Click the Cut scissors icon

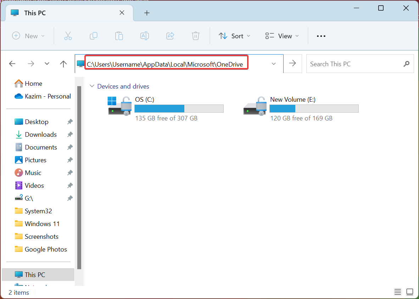point(68,36)
